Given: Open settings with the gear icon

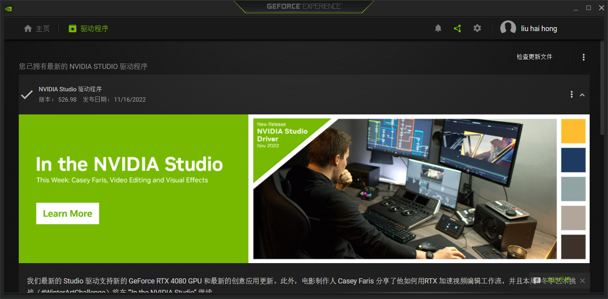Looking at the screenshot, I should pyautogui.click(x=477, y=28).
